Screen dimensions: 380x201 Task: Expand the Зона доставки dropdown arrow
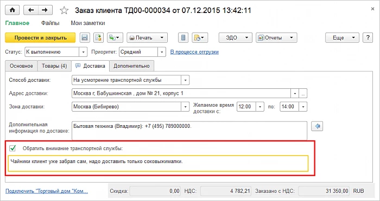coord(186,107)
